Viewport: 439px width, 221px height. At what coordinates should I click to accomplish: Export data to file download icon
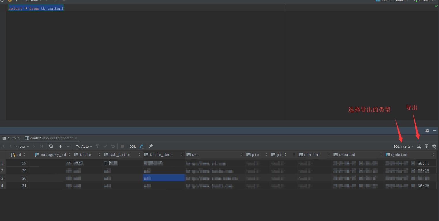[419, 146]
